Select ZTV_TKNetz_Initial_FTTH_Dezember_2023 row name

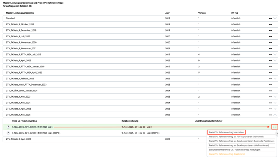point(26,85)
